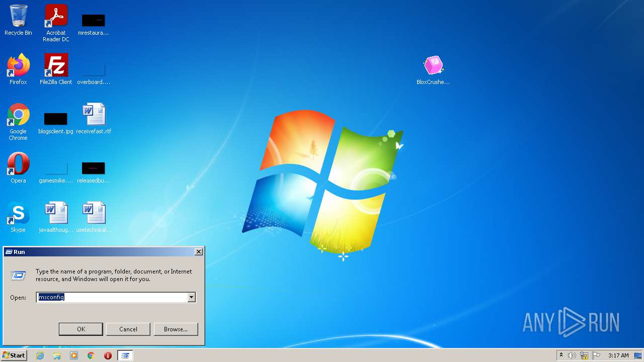
Task: Click the Browse... button in Run
Action: 176,329
